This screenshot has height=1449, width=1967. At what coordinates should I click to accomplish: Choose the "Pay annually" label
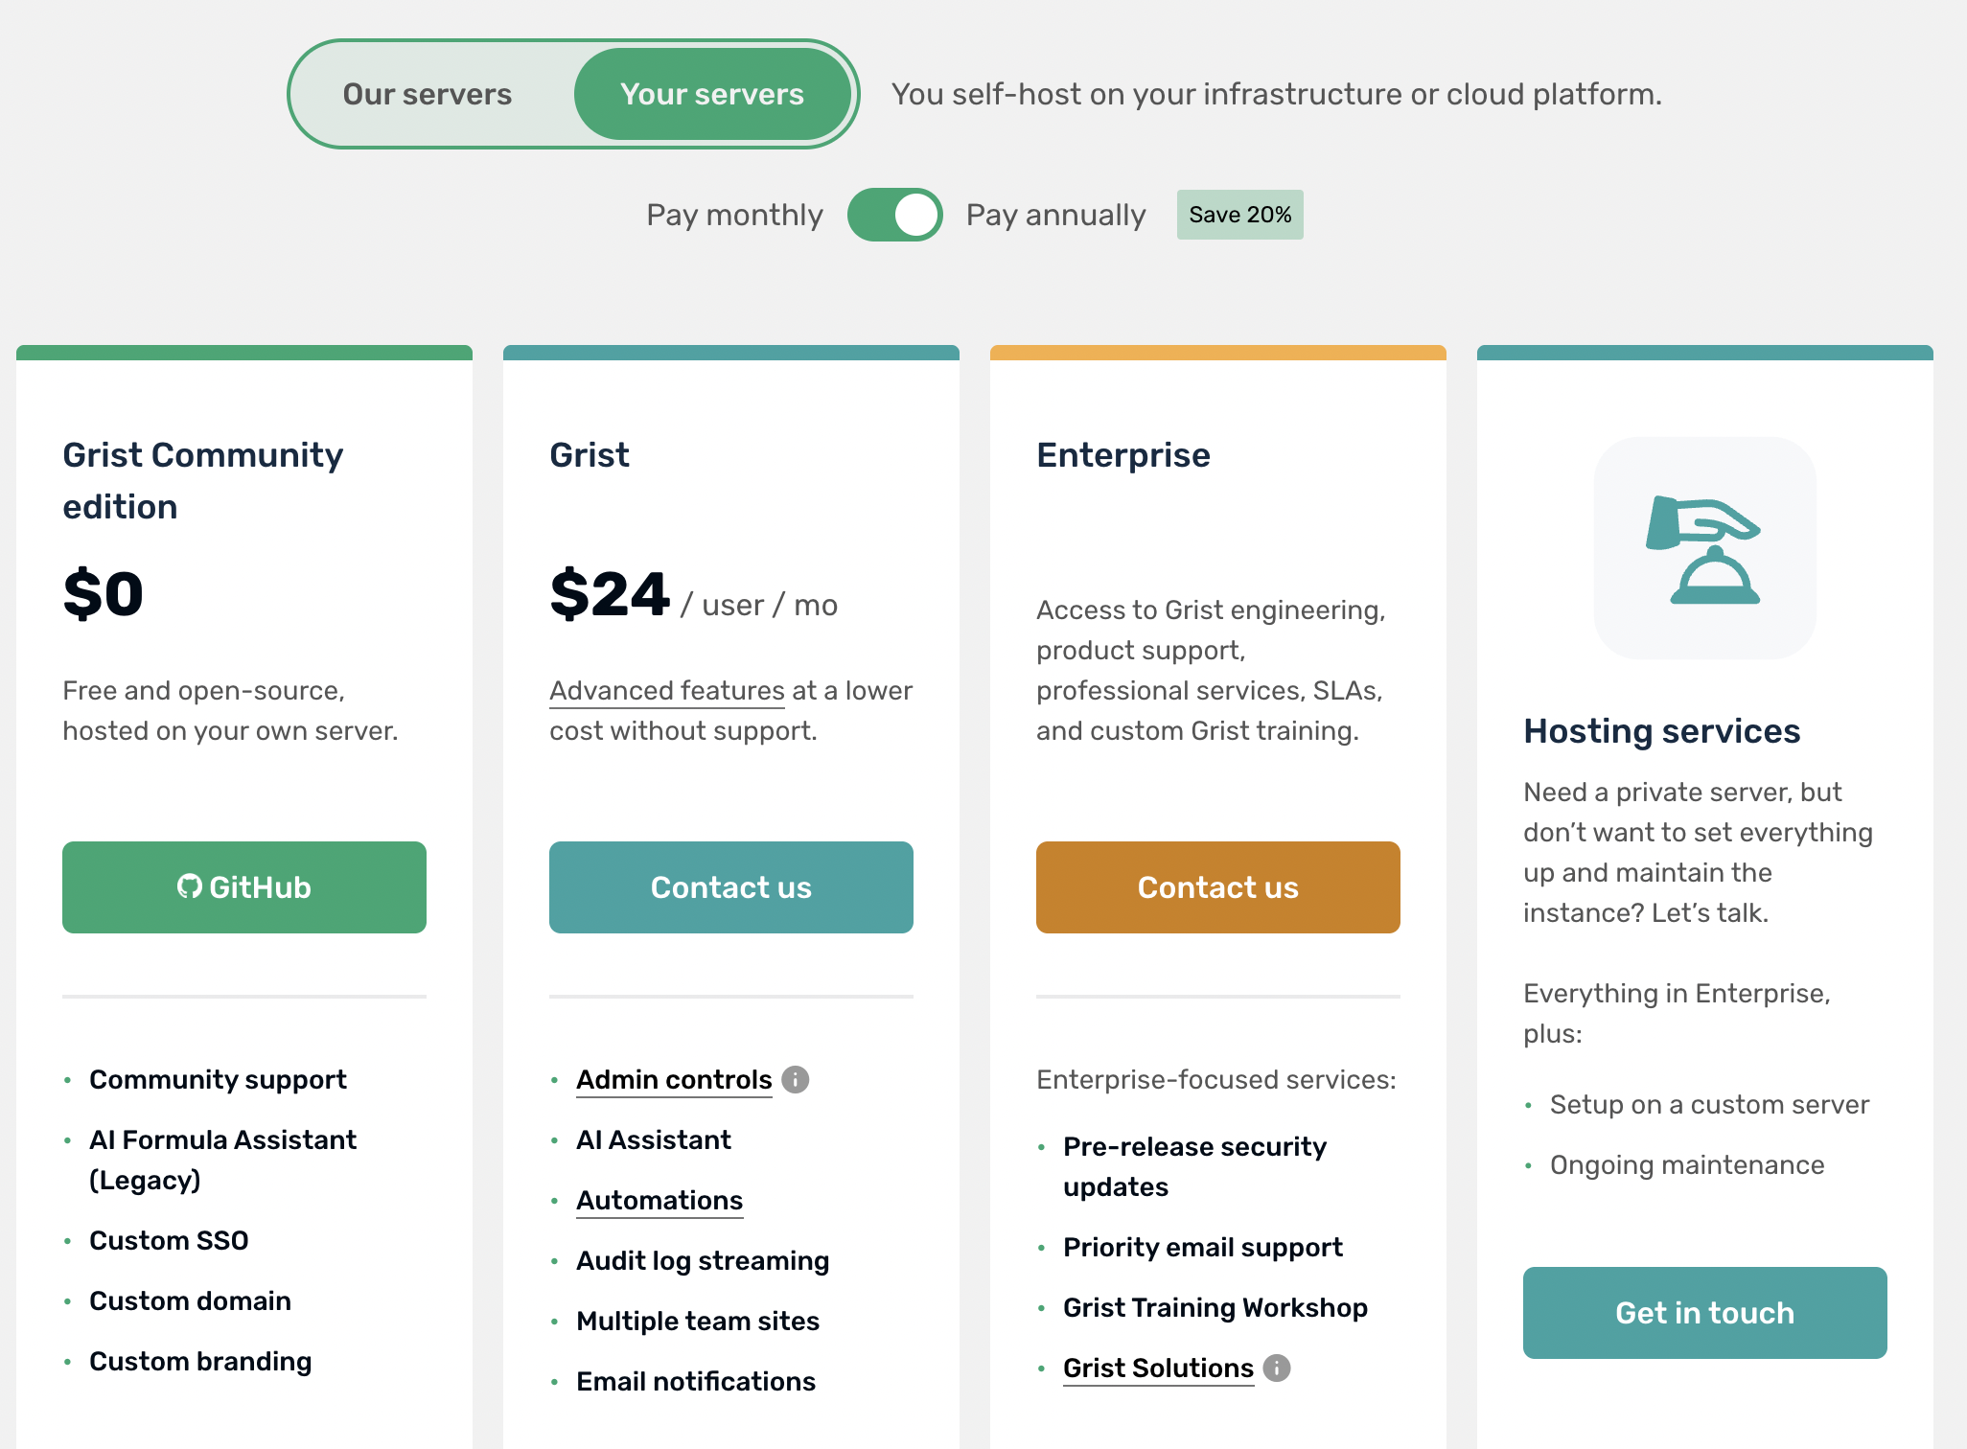pyautogui.click(x=1055, y=215)
